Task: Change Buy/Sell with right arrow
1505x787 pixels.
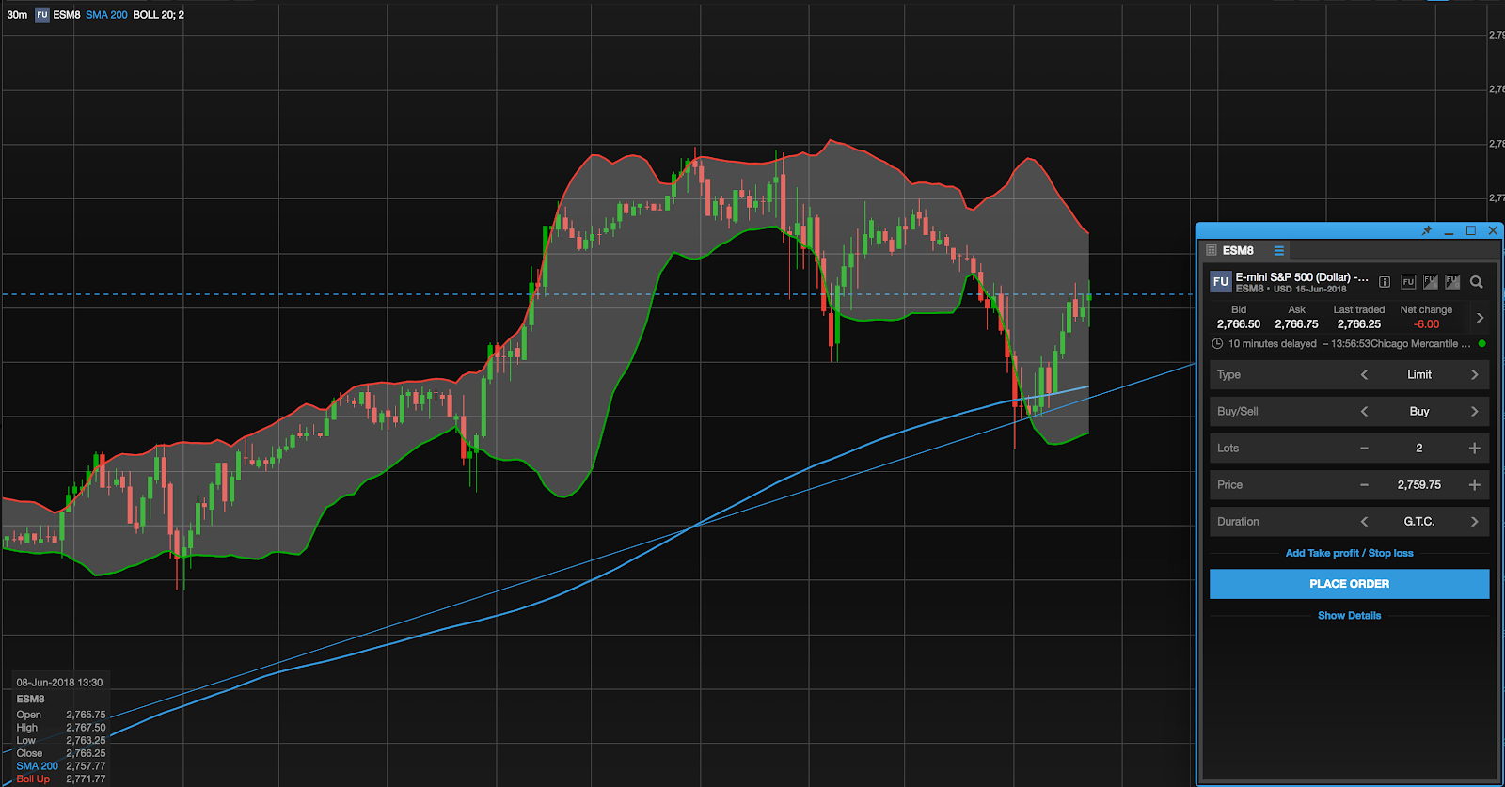Action: 1474,412
